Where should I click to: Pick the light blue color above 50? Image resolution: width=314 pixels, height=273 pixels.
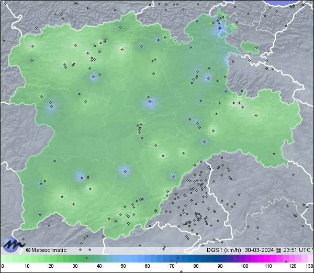pyautogui.click(x=123, y=258)
